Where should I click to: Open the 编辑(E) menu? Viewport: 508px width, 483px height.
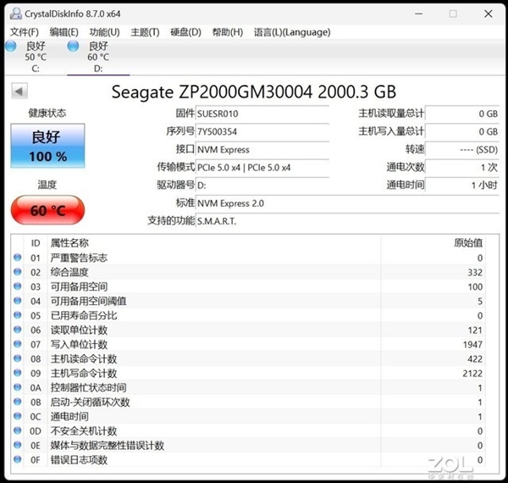pyautogui.click(x=63, y=32)
